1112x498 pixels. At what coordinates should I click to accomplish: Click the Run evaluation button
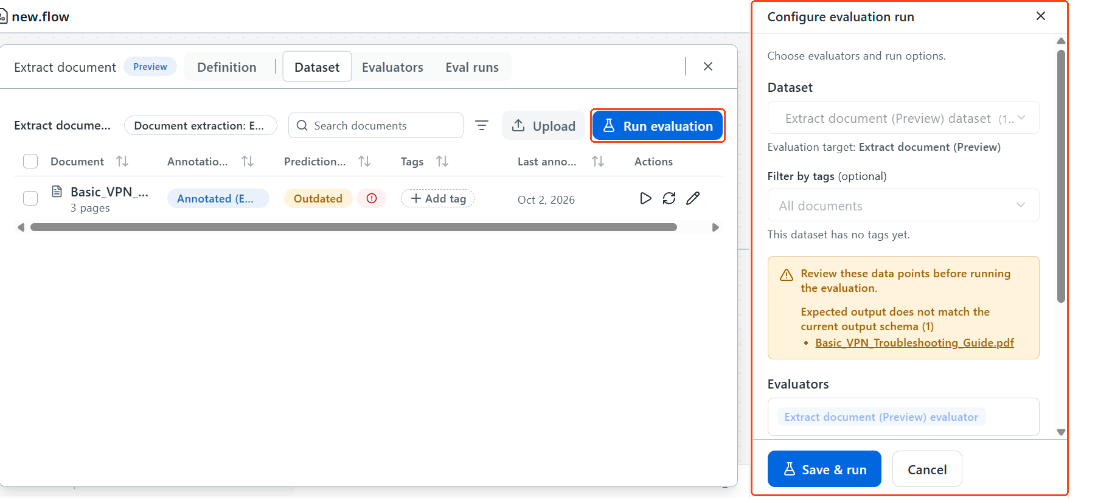tap(658, 126)
